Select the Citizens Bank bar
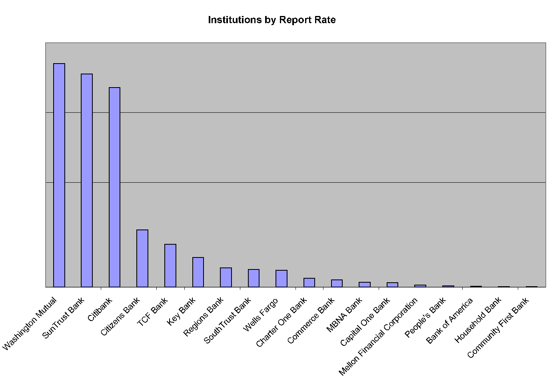The height and width of the screenshot is (385, 559). (x=142, y=258)
